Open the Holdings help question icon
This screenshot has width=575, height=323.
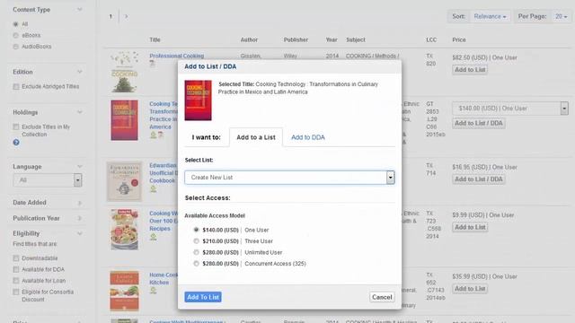pyautogui.click(x=16, y=143)
